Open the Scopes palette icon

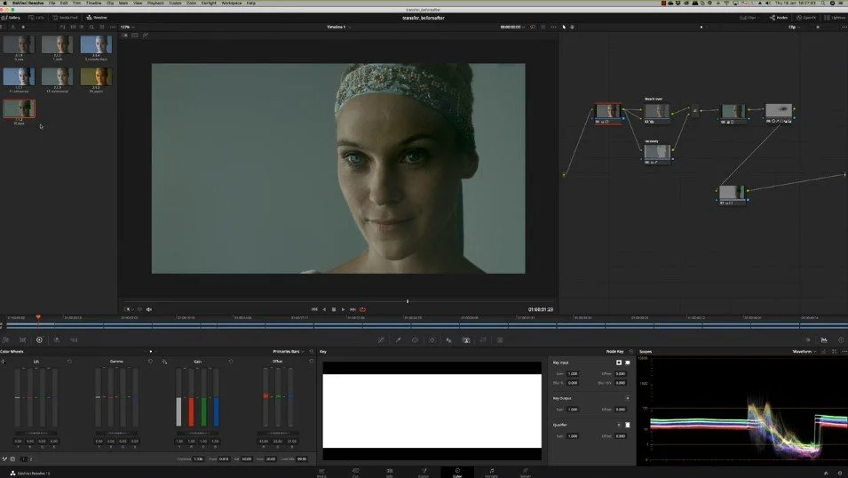[x=824, y=340]
